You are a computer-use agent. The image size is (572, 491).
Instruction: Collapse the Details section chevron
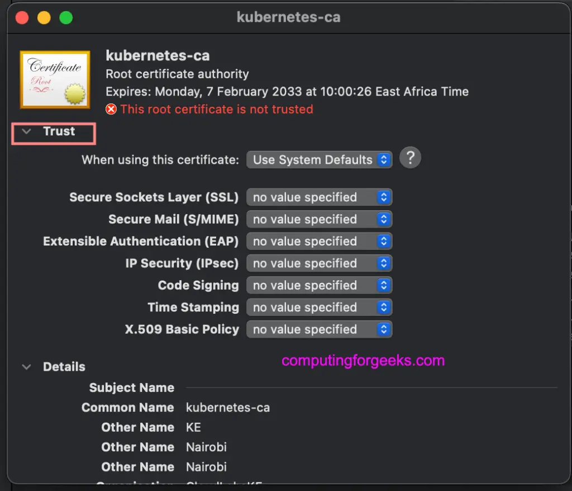point(26,367)
